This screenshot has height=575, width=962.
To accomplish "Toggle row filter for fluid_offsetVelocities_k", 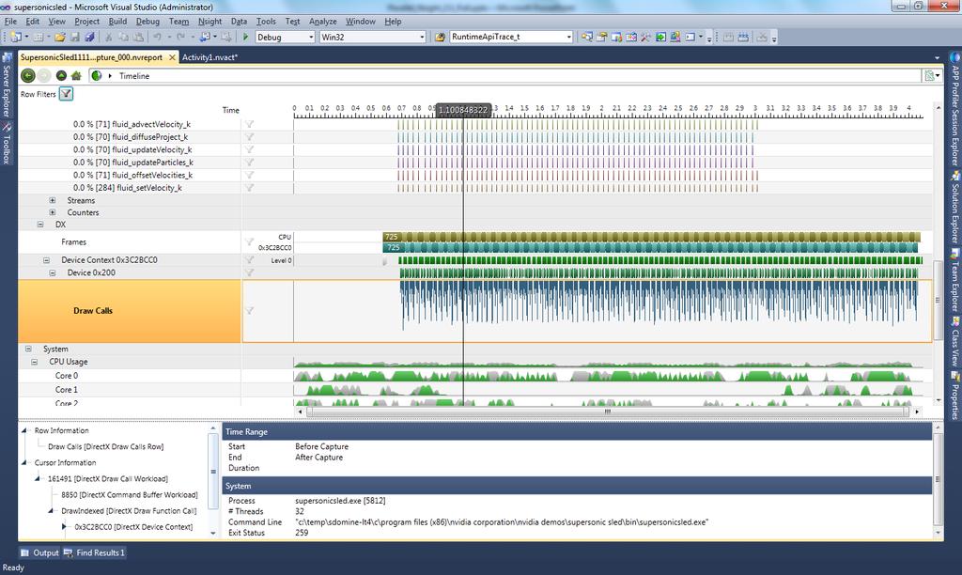I will click(249, 175).
